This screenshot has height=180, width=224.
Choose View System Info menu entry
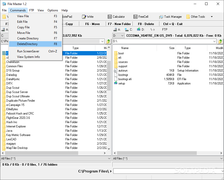(35, 57)
